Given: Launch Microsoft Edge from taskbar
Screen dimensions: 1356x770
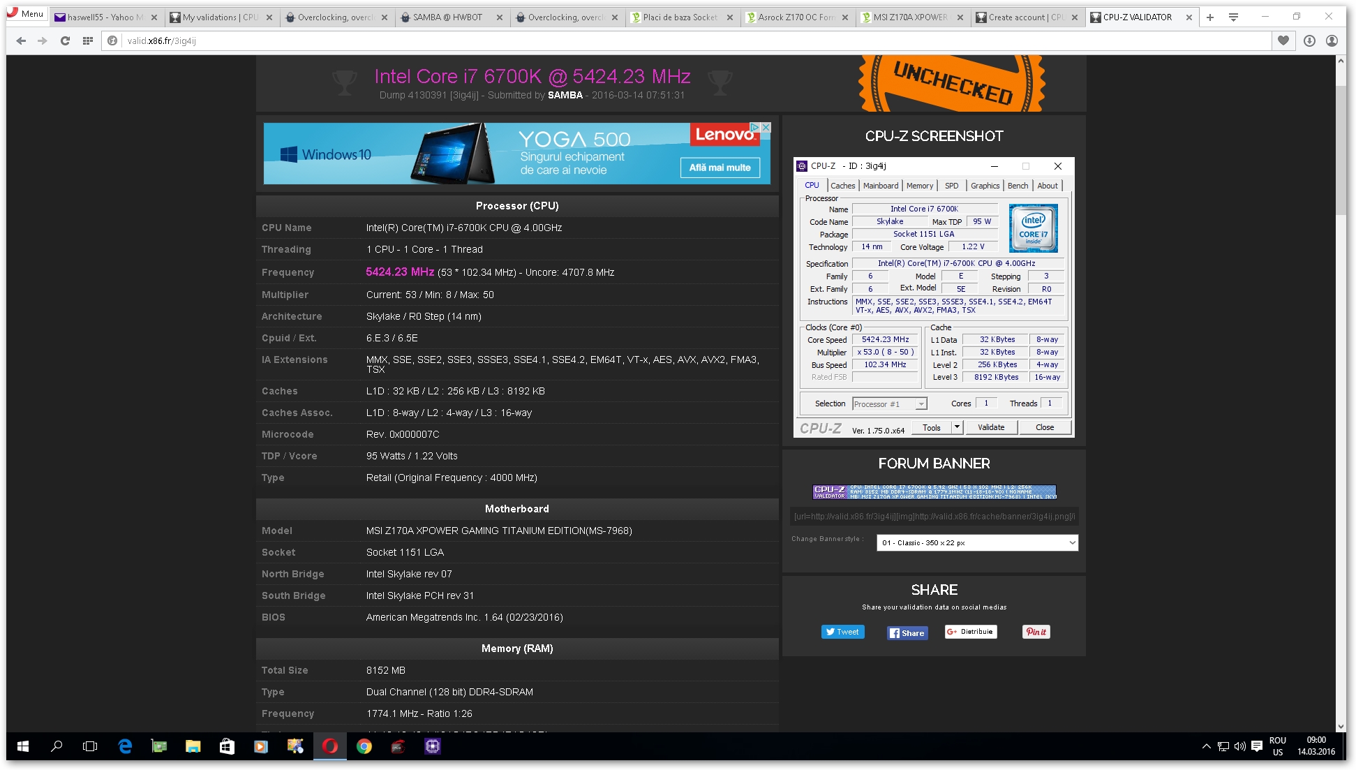Looking at the screenshot, I should tap(125, 746).
